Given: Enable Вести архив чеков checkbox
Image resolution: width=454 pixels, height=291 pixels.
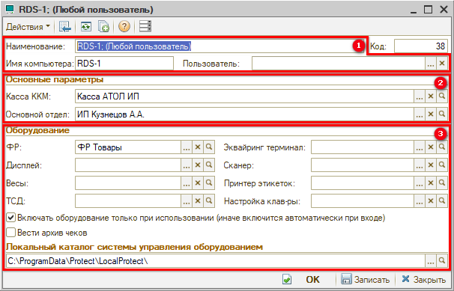Looking at the screenshot, I should pos(10,233).
